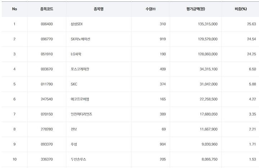The image size is (259, 168).
Task: Click weight 1.71
Action: (x=253, y=144)
